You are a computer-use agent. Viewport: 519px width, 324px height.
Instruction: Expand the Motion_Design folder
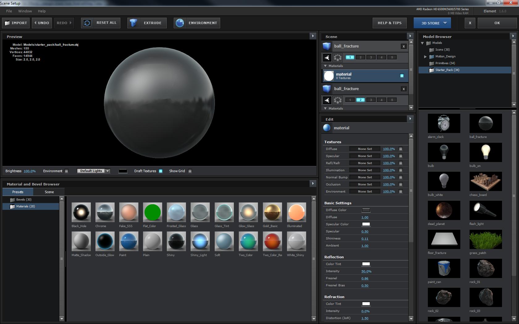425,56
